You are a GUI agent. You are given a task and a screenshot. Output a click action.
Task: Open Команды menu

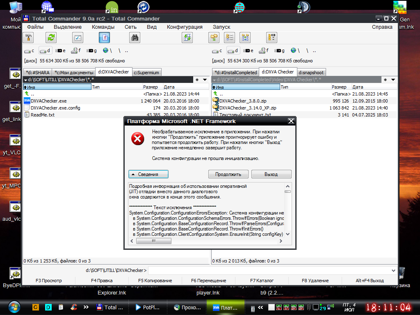[103, 27]
